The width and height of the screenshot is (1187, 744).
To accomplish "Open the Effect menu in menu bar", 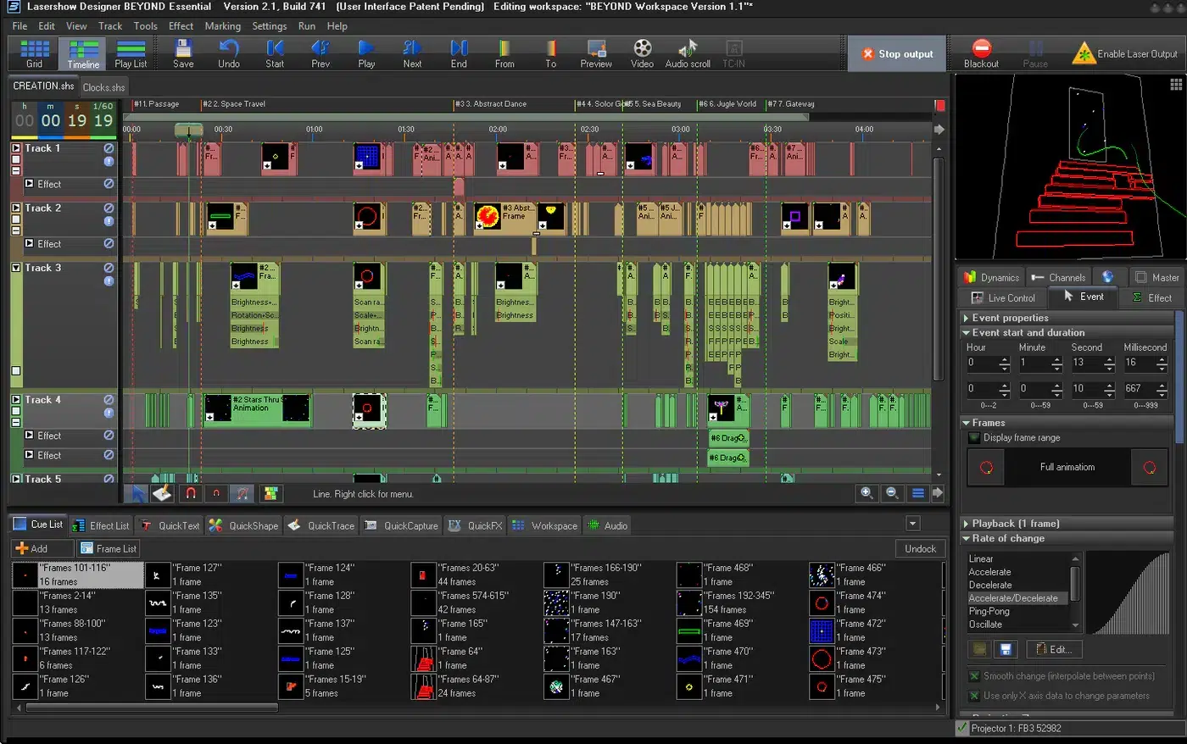I will pos(181,26).
